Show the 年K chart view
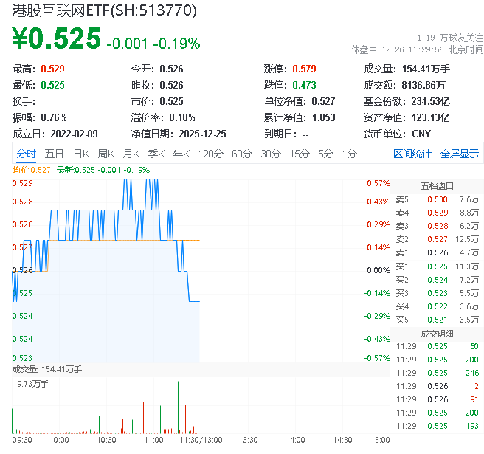Screen dimensions: 484x454 (181, 154)
